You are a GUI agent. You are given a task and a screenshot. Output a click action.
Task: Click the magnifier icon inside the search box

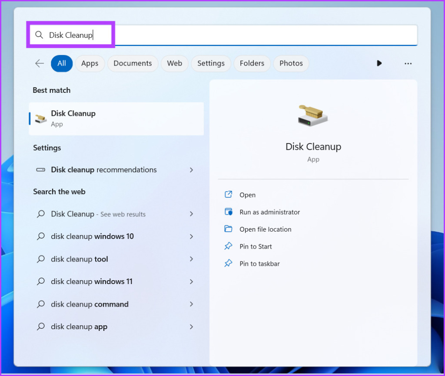(x=39, y=35)
